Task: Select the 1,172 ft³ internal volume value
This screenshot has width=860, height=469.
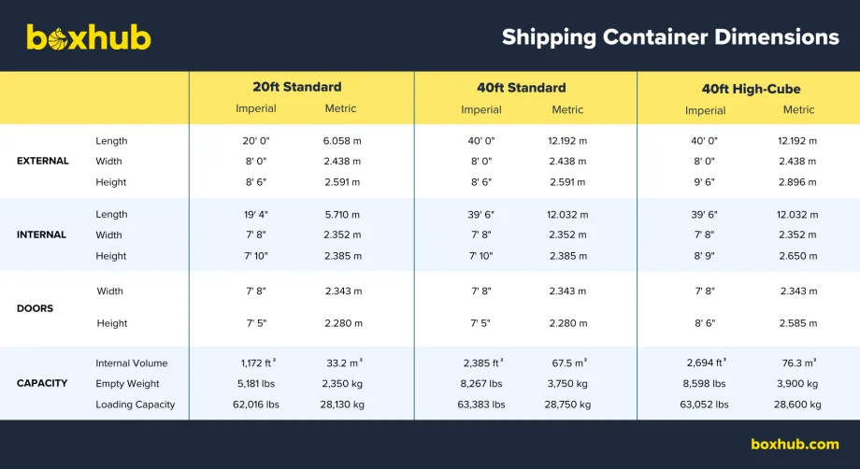Action: click(x=258, y=362)
